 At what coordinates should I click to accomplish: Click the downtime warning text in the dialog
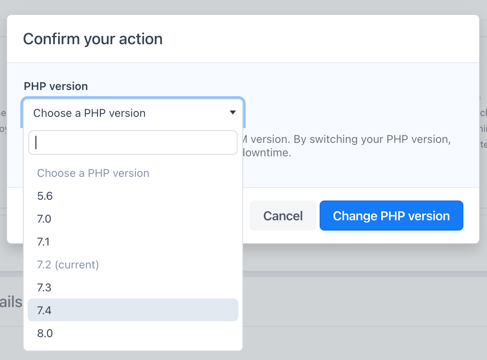pos(347,145)
